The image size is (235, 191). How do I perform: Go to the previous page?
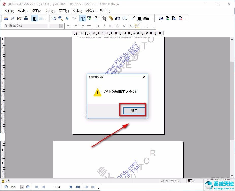click(x=43, y=187)
